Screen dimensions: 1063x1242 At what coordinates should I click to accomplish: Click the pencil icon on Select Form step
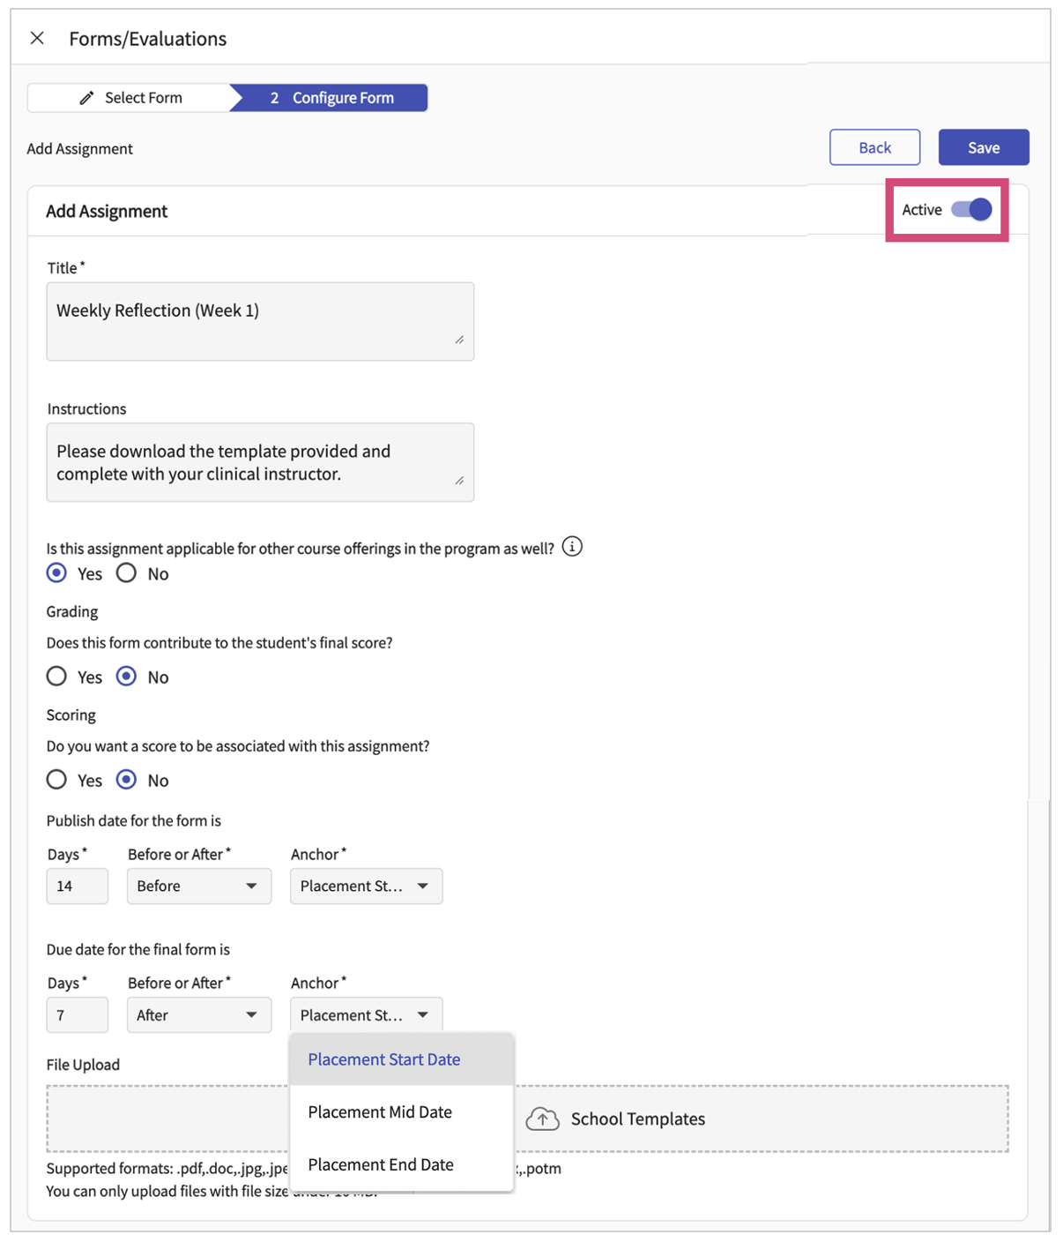tap(85, 97)
